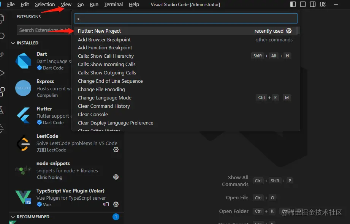Click the EXTENSIONS panel title
The height and width of the screenshot is (224, 350).
click(29, 17)
